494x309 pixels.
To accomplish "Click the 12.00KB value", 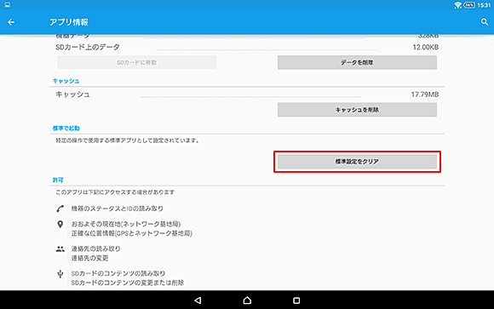I will coord(426,48).
